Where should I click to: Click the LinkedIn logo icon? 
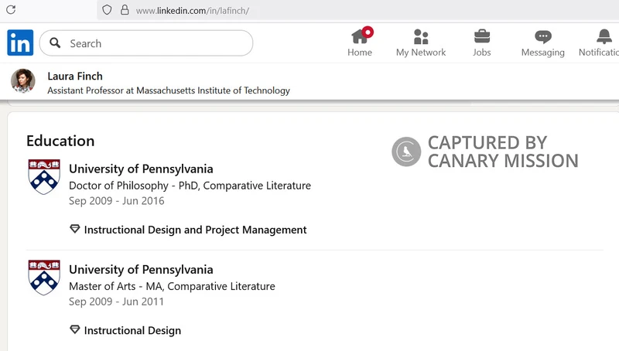pos(20,43)
